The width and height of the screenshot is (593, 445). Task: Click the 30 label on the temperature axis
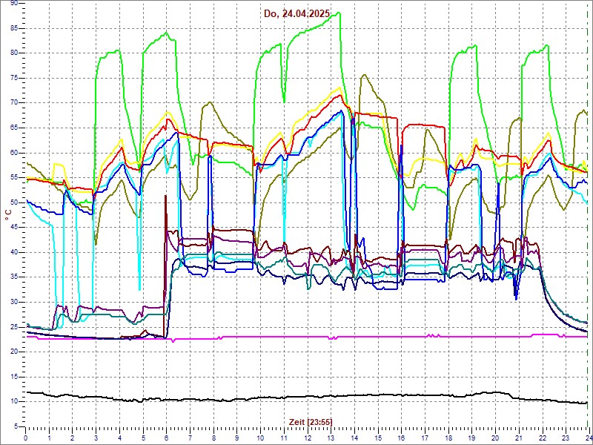point(14,301)
